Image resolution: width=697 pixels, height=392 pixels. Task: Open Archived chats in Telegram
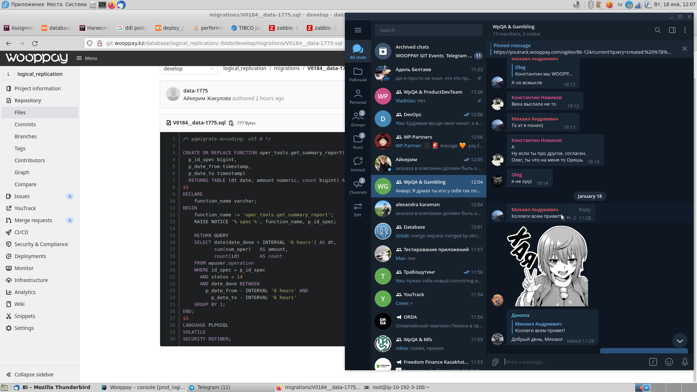(428, 51)
